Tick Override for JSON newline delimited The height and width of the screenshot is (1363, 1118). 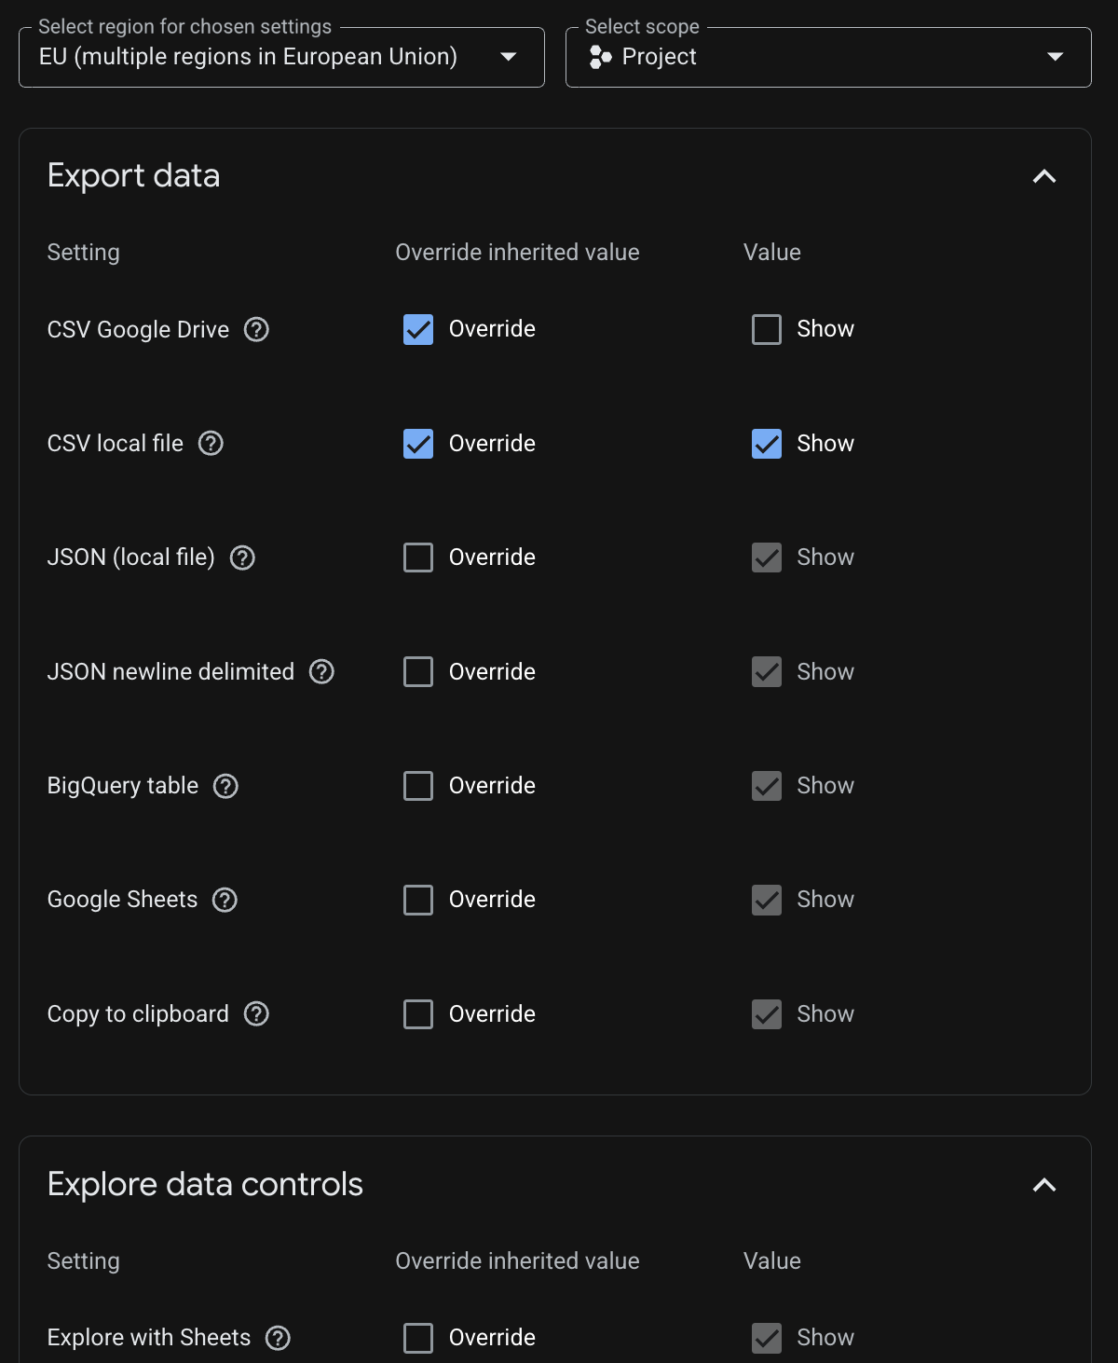(418, 671)
